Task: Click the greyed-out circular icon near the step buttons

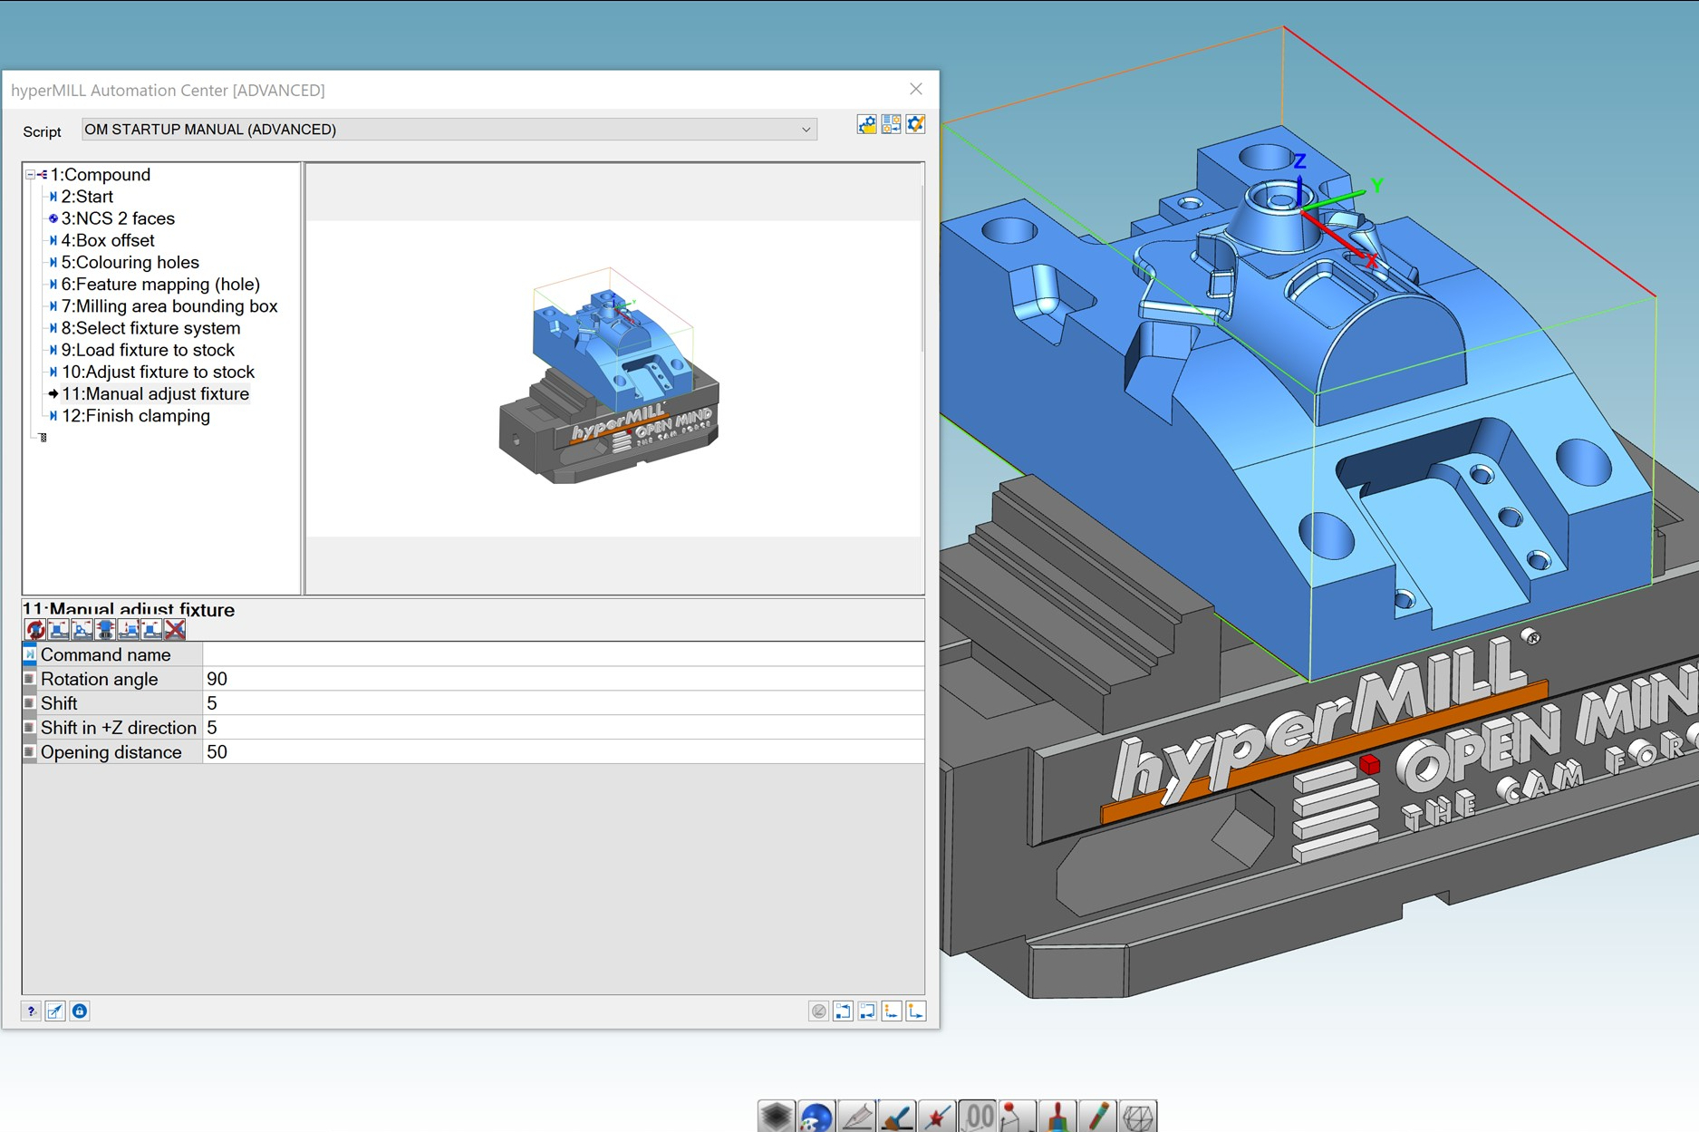Action: point(818,1011)
